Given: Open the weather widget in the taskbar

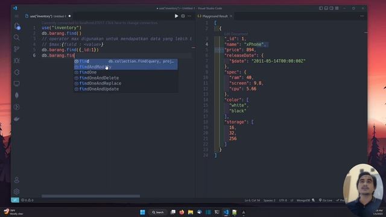Looking at the screenshot, I should point(13,212).
